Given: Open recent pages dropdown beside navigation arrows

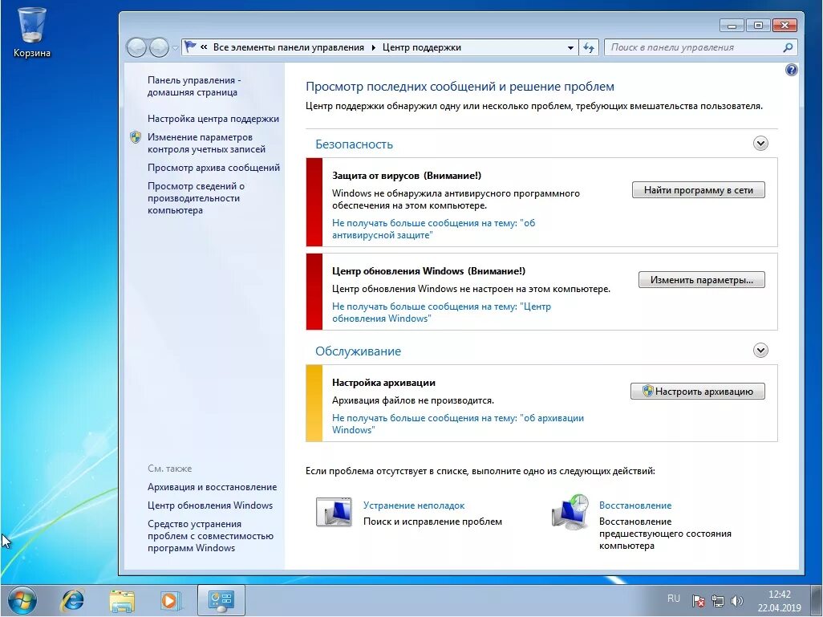Looking at the screenshot, I should click(x=176, y=48).
